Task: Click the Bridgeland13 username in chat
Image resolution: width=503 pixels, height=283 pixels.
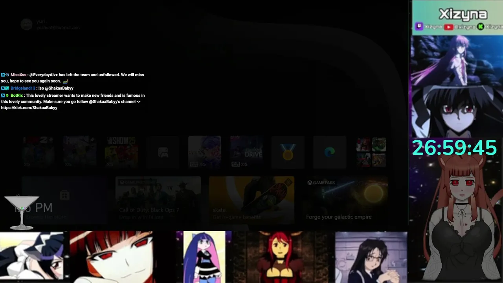Action: [23, 88]
